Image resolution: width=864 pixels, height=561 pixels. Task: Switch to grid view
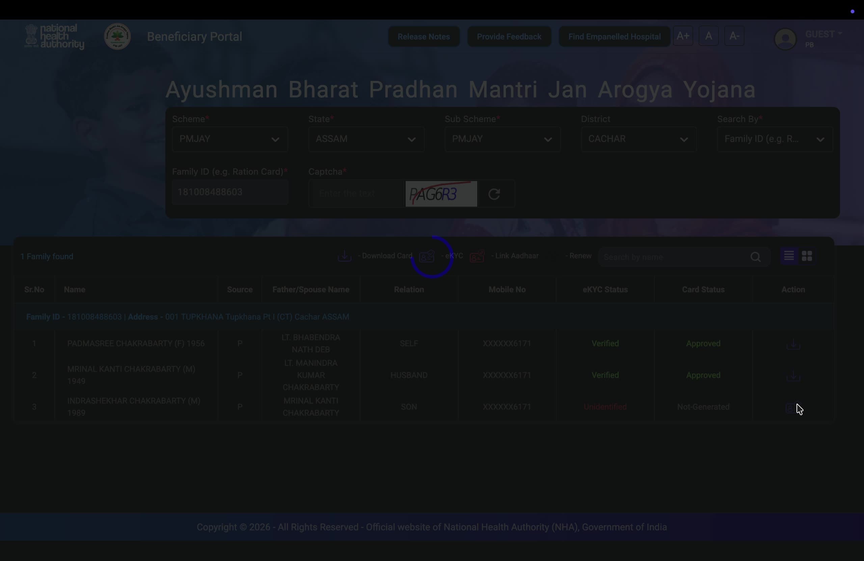(x=807, y=256)
